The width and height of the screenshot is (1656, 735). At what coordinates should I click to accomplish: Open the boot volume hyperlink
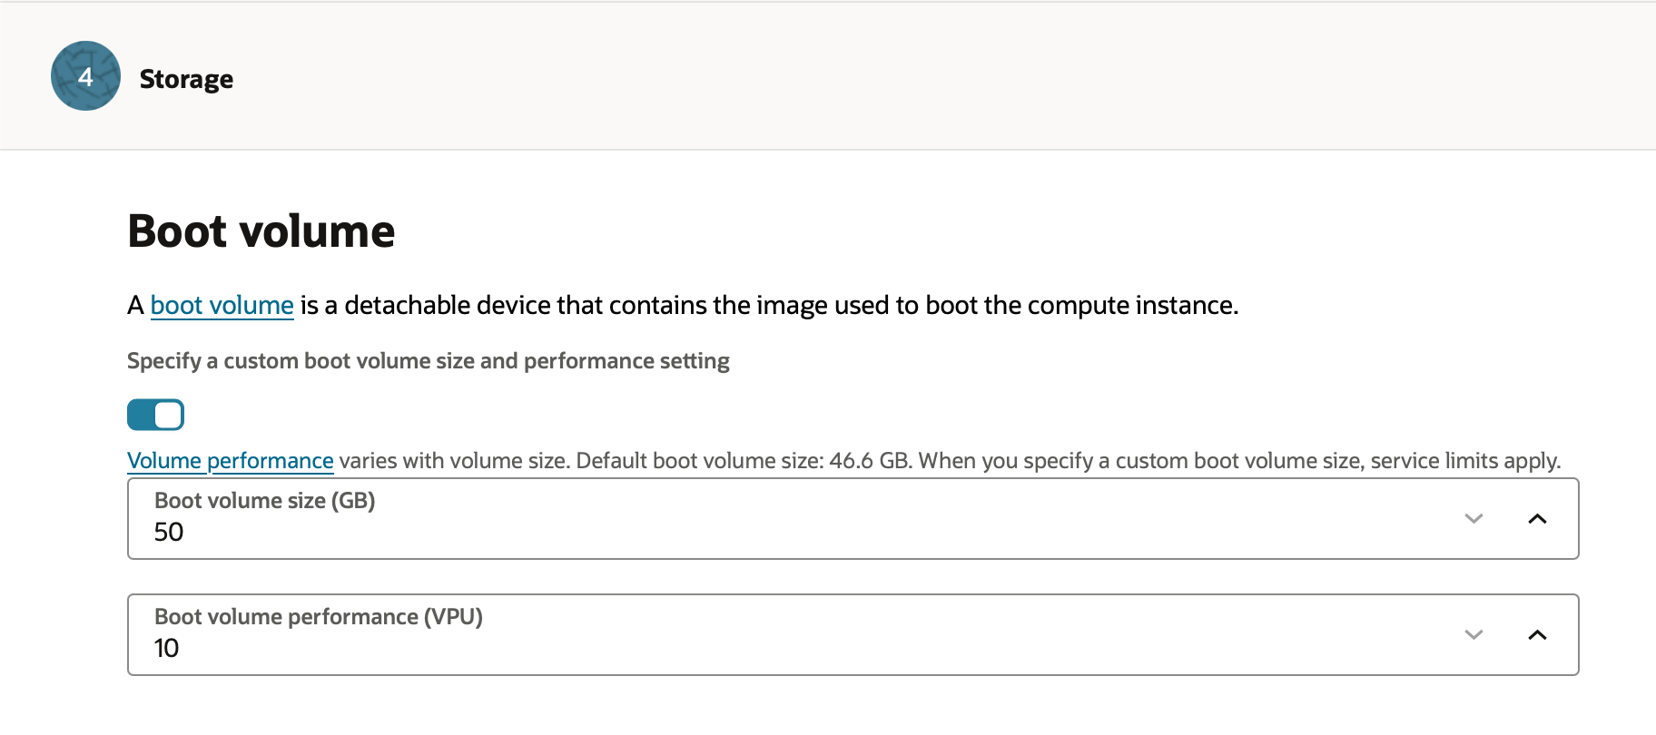click(222, 305)
